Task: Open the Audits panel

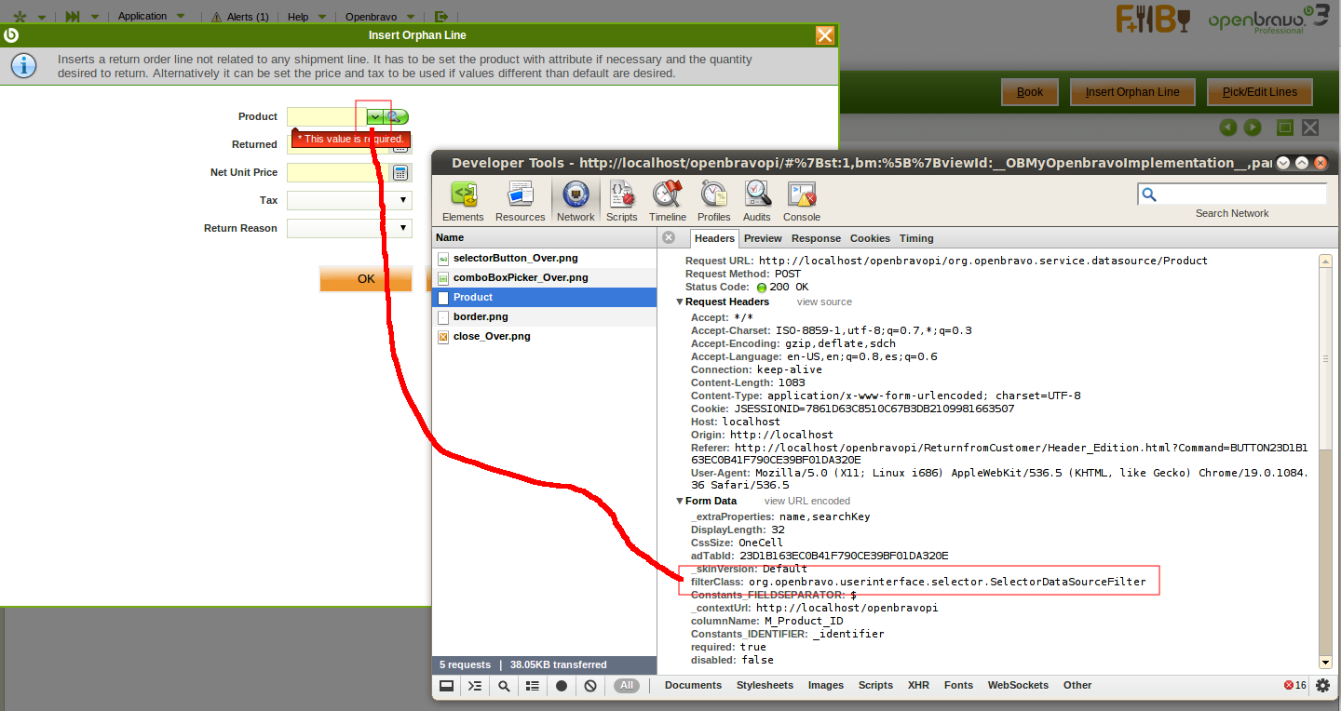Action: point(756,201)
